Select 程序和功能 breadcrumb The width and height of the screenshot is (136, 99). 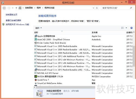50,8
